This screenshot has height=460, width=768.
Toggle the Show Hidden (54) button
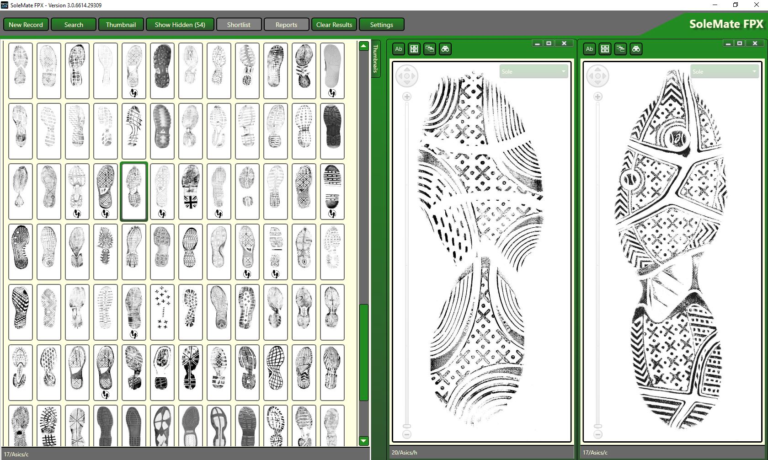tap(180, 25)
